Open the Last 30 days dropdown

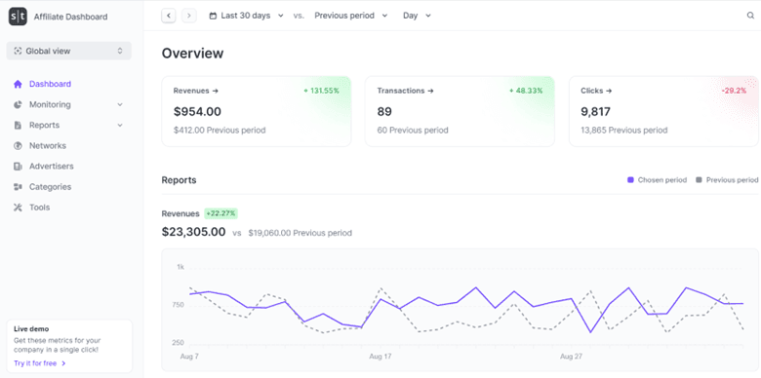[x=247, y=16]
